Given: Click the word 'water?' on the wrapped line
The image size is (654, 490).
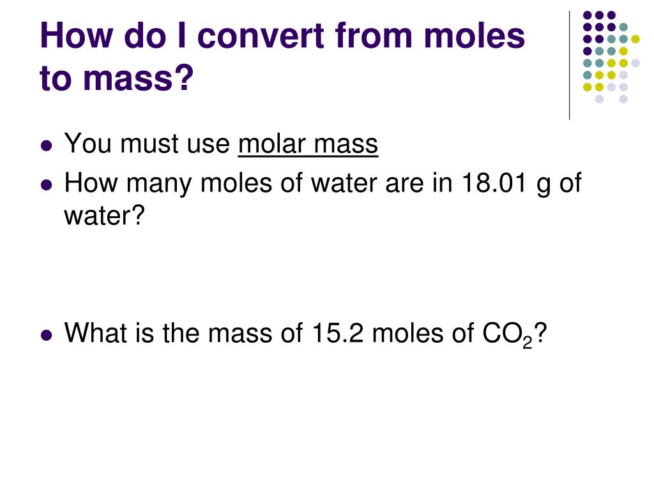Looking at the screenshot, I should point(104,216).
